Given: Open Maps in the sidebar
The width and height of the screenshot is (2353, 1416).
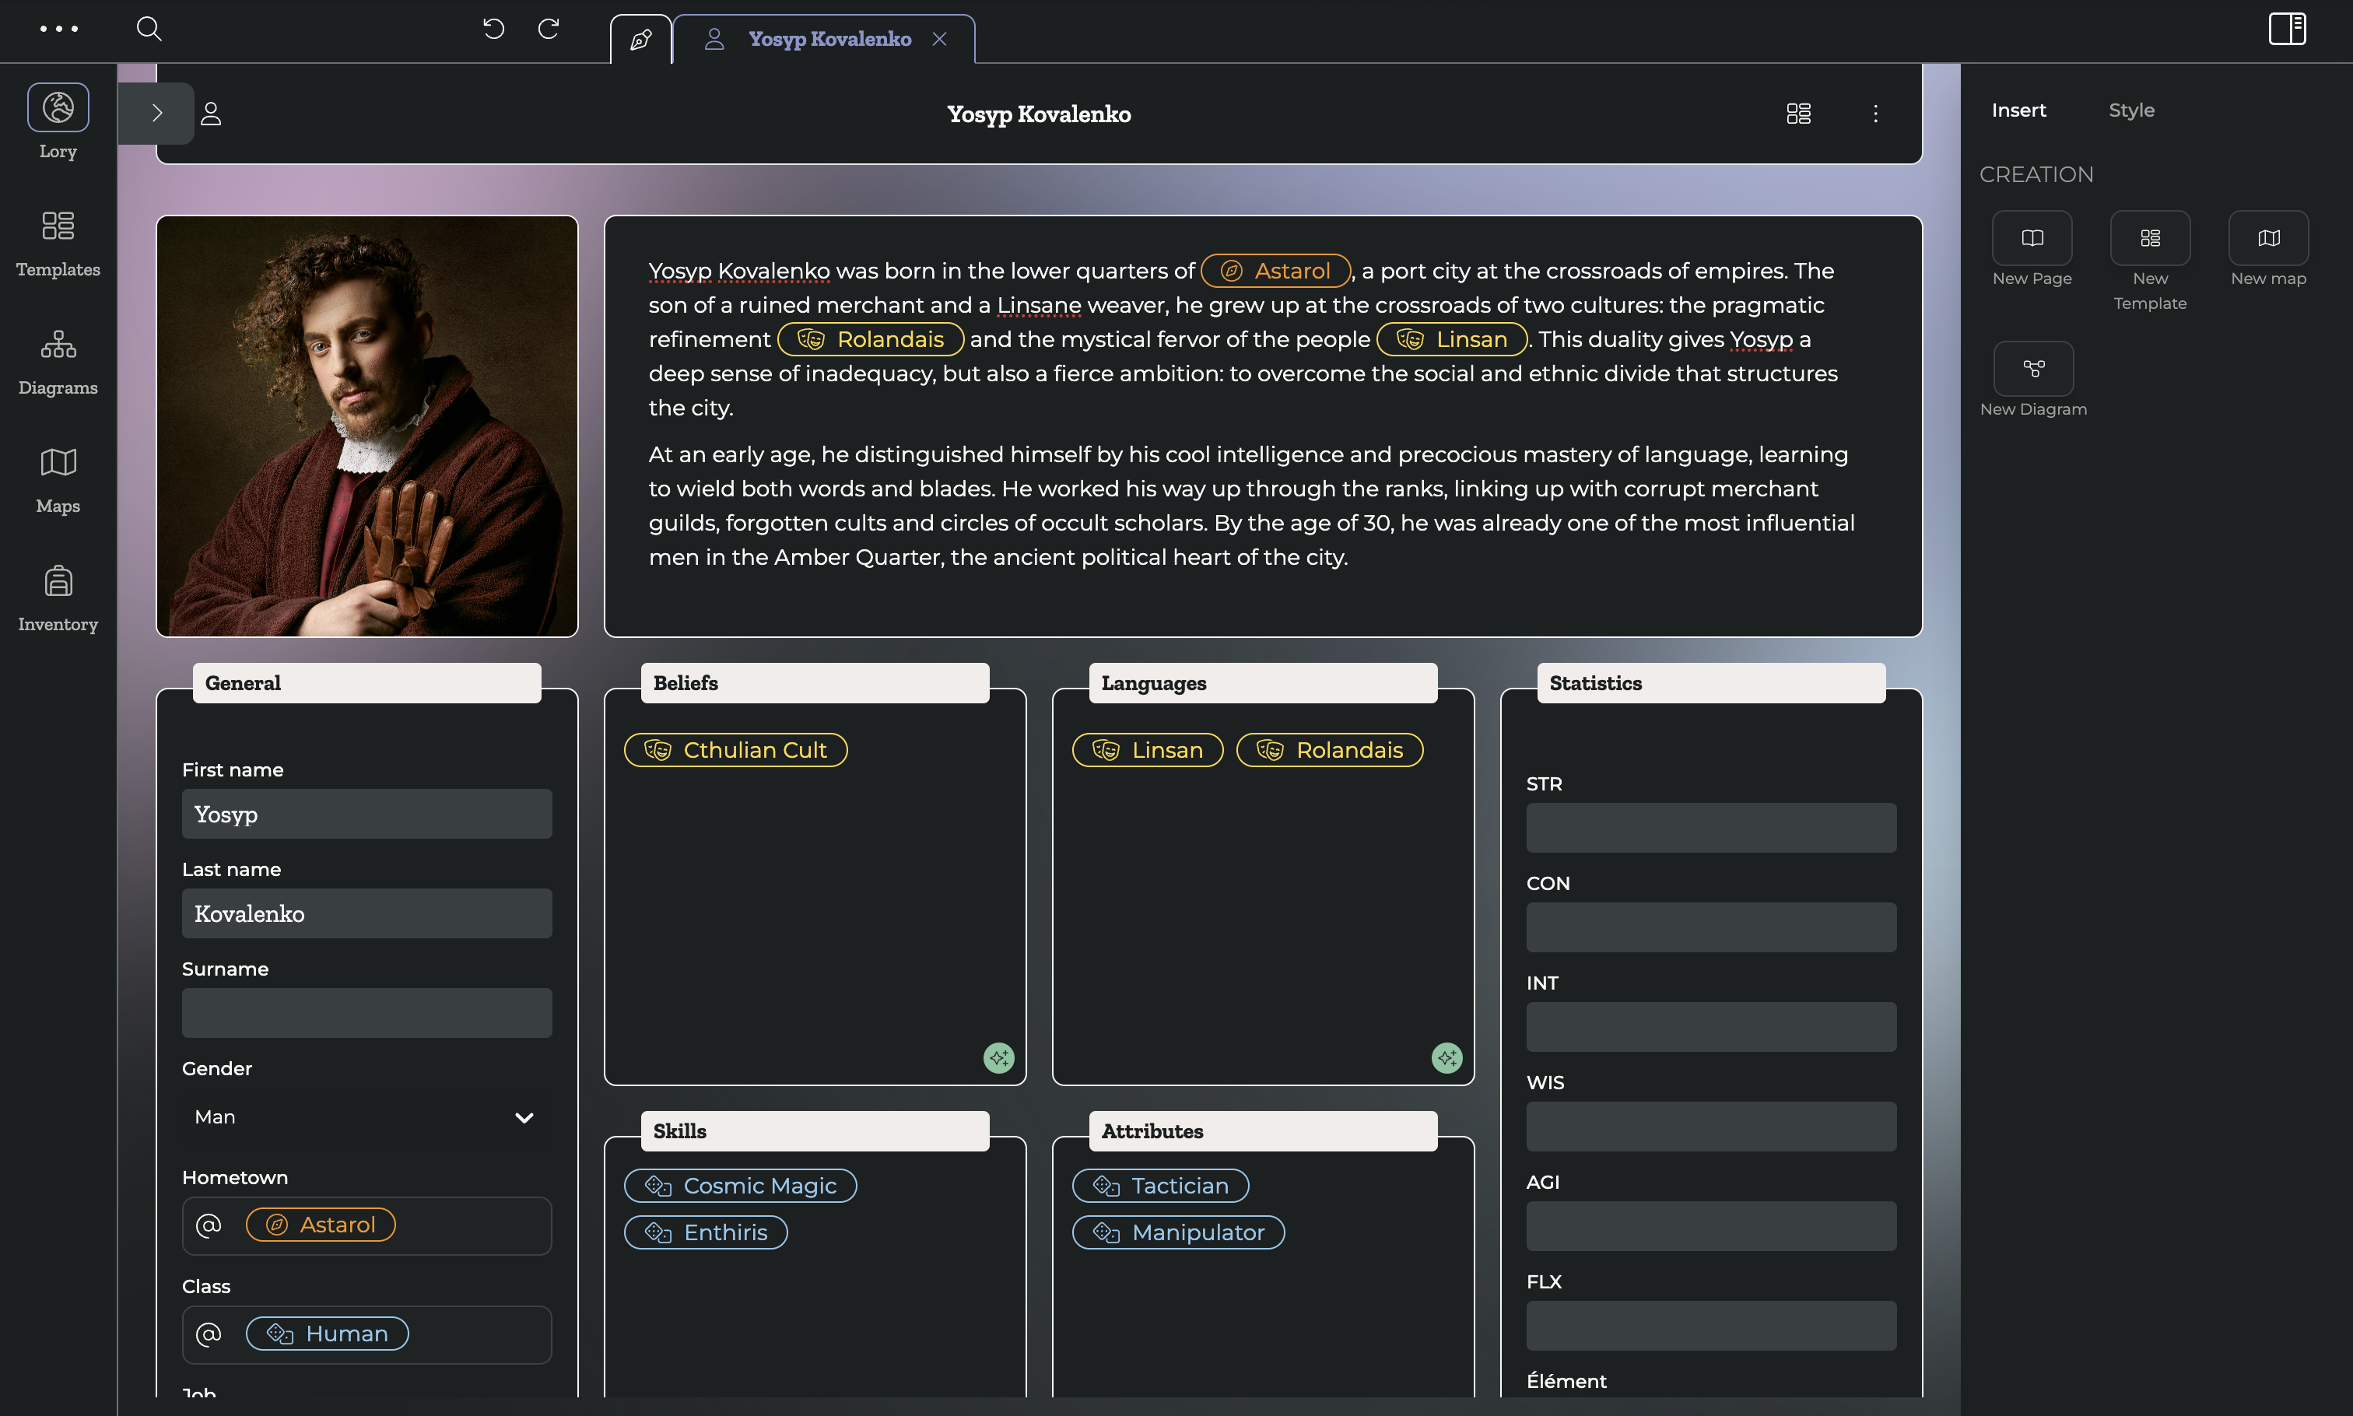Looking at the screenshot, I should coord(58,480).
